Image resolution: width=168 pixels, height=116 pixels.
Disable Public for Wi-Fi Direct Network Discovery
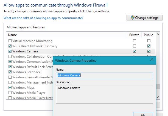coord(149,46)
